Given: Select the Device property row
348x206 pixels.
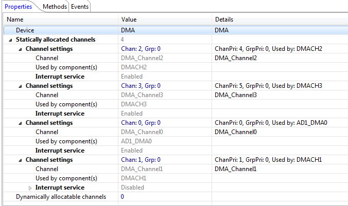Looking at the screenshot, I should (25, 30).
